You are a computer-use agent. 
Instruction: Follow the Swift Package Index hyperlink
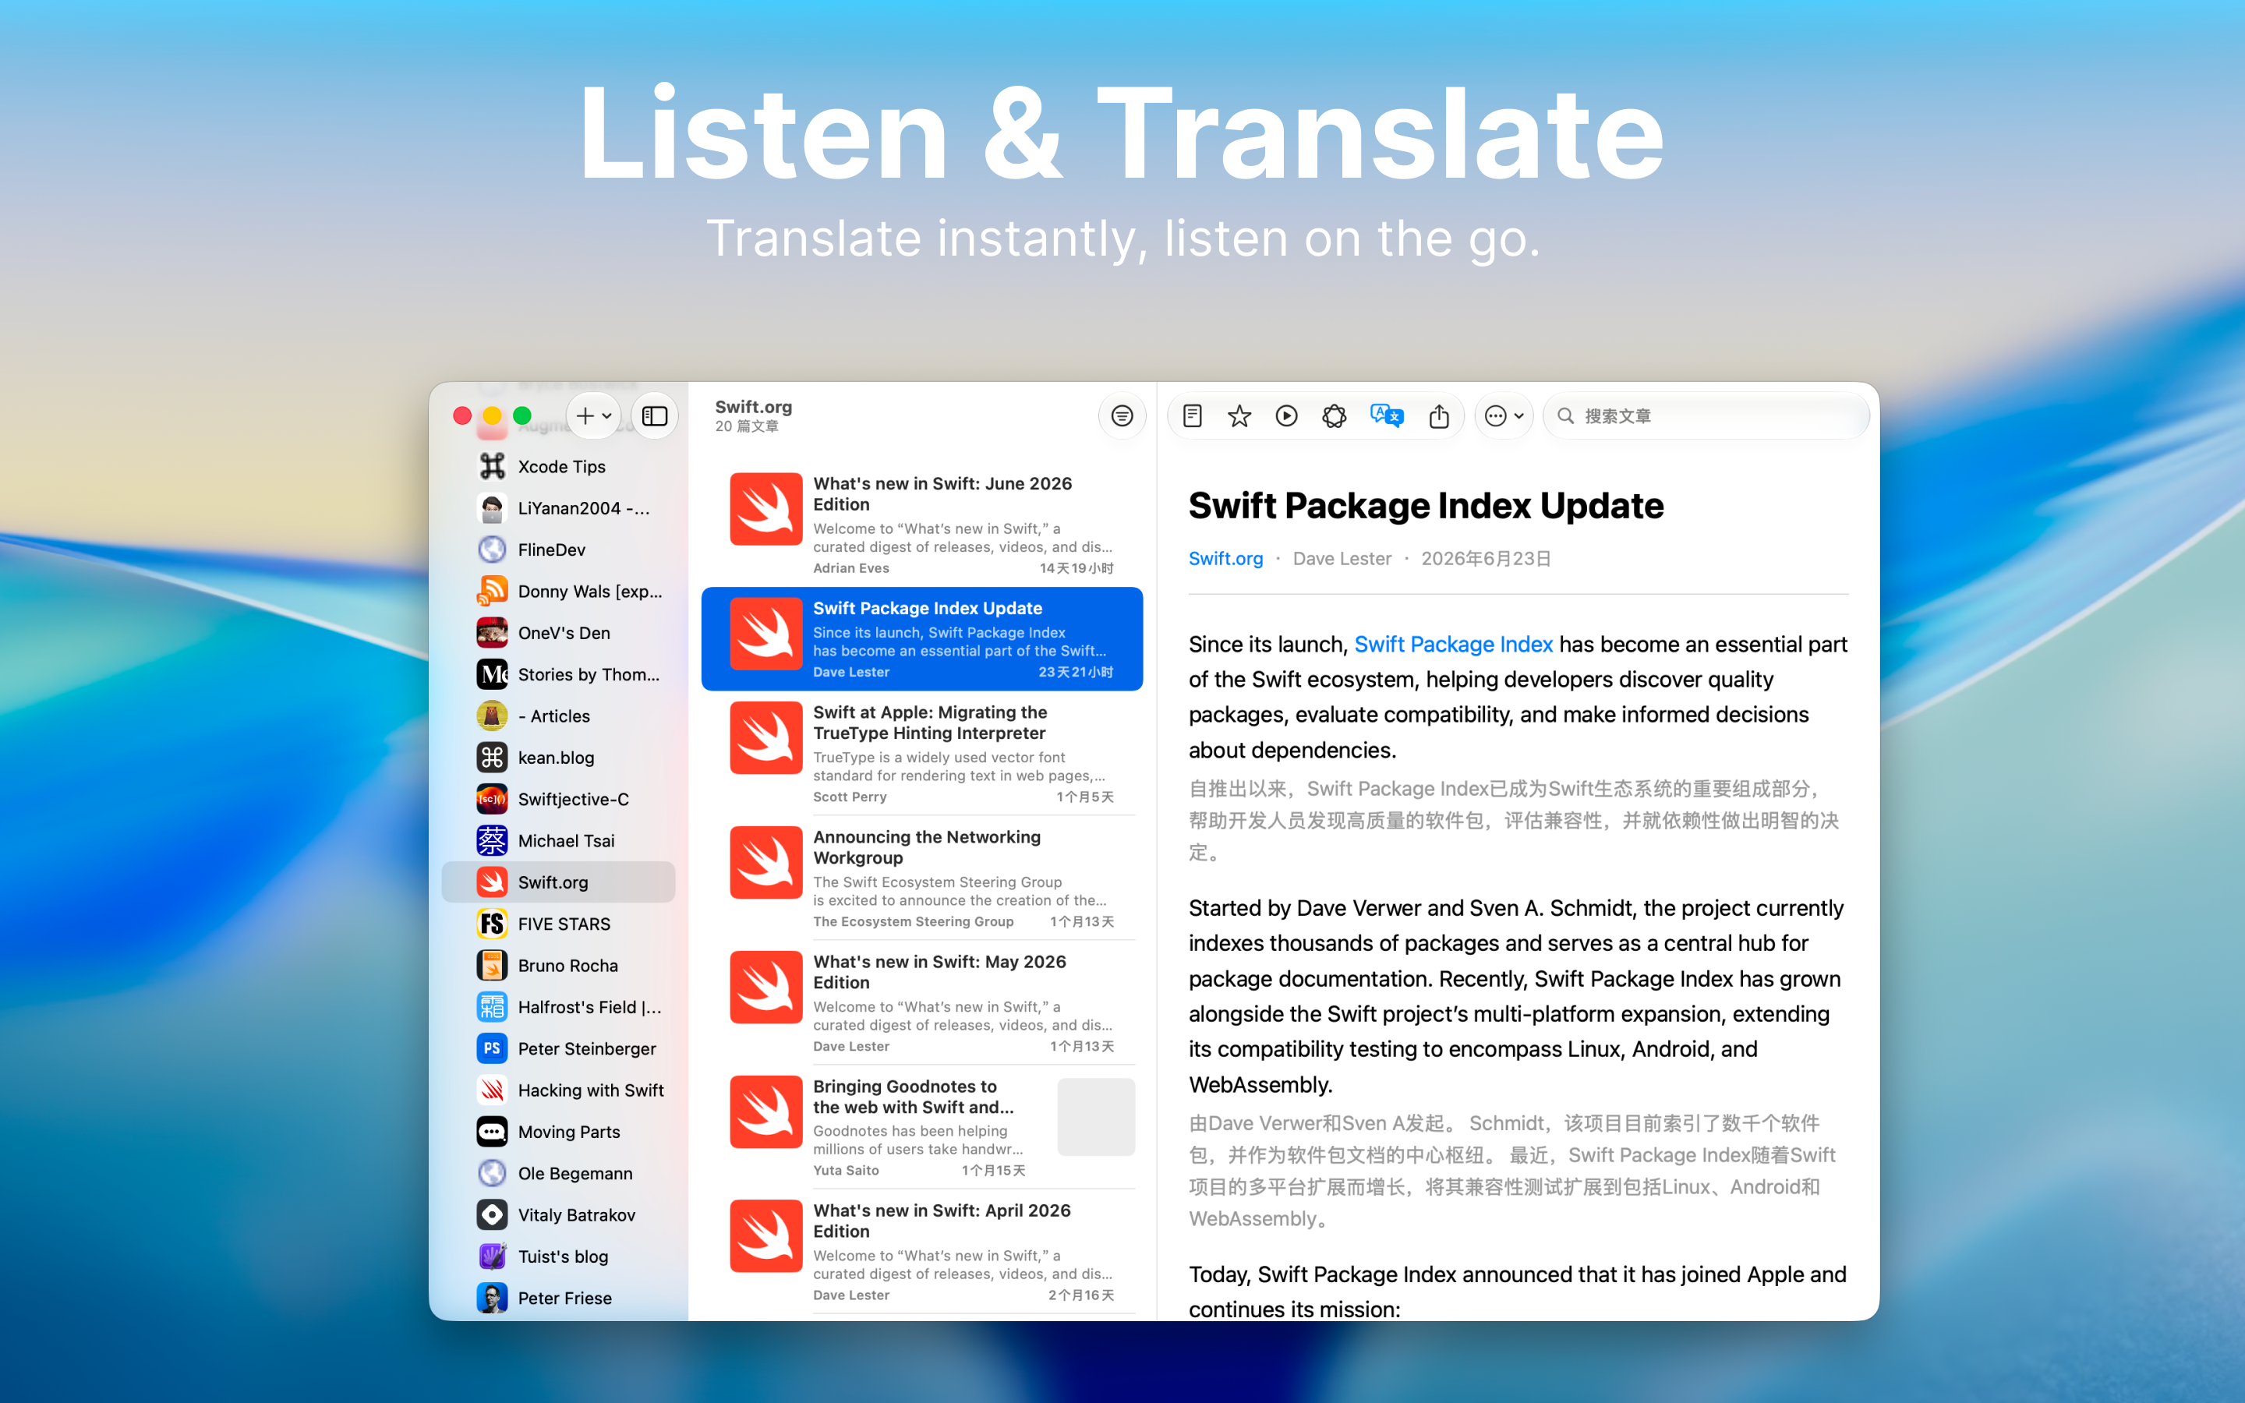tap(1453, 644)
